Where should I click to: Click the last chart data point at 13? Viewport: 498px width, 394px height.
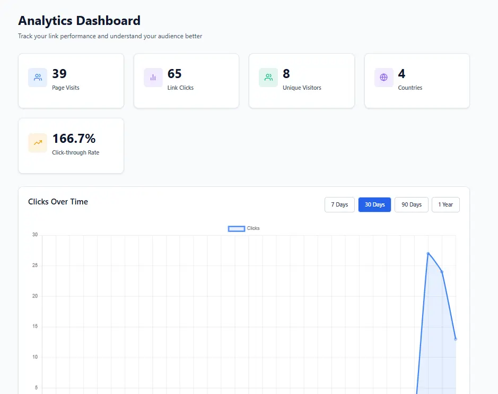coord(456,339)
